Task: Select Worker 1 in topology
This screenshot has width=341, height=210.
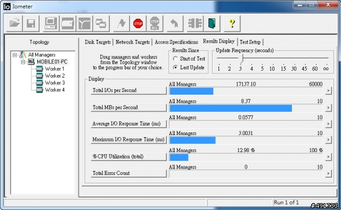Action: (x=54, y=69)
